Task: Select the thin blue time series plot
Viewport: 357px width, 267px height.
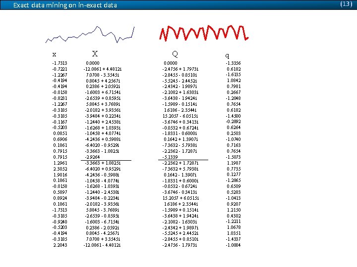Action: (x=90, y=35)
